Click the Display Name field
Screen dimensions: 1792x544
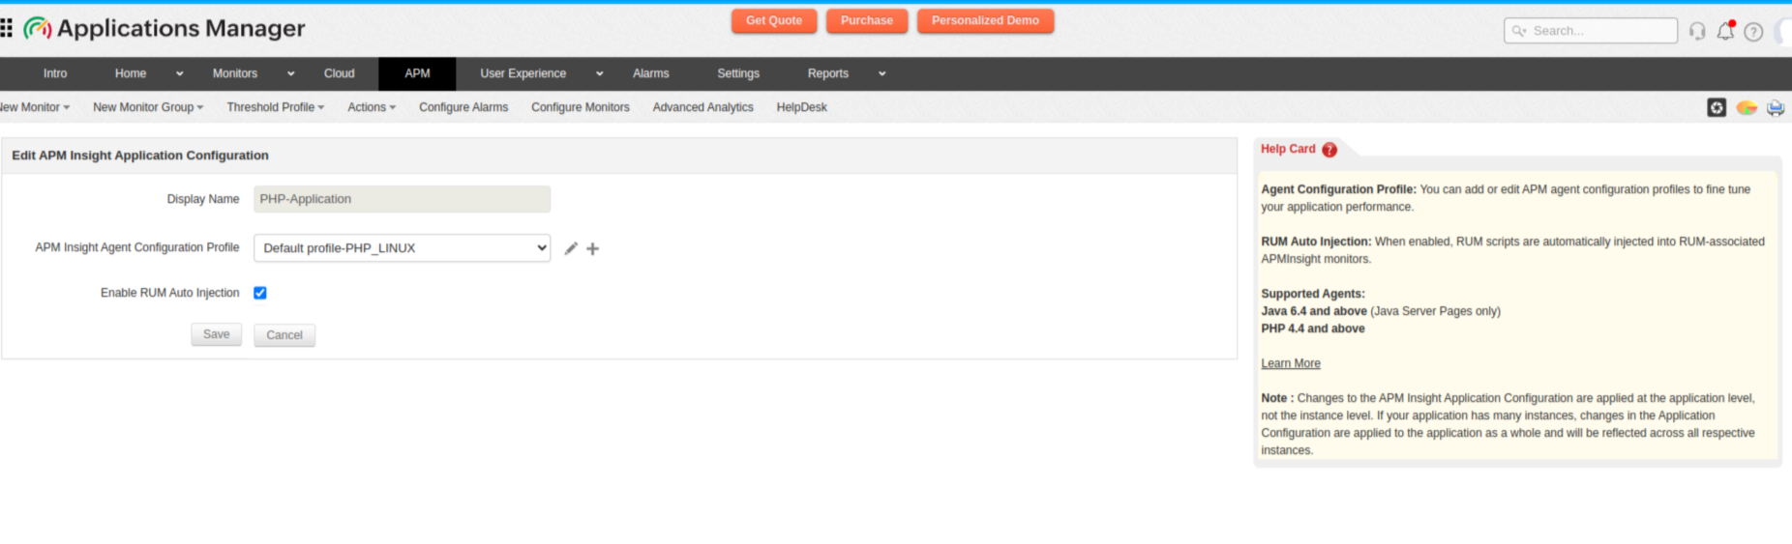coord(403,199)
